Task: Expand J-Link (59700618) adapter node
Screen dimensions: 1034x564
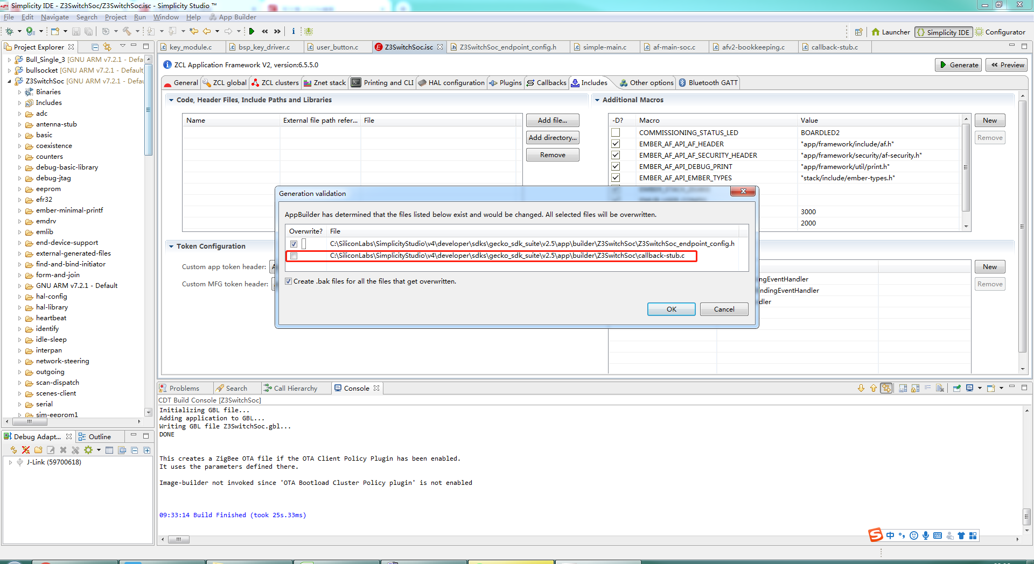Action: pos(10,462)
